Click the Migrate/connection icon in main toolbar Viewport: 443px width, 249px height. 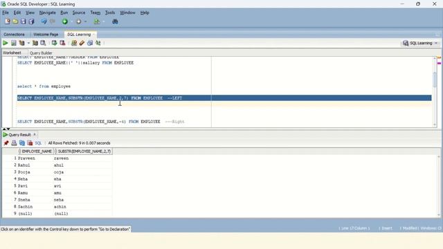[x=97, y=21]
